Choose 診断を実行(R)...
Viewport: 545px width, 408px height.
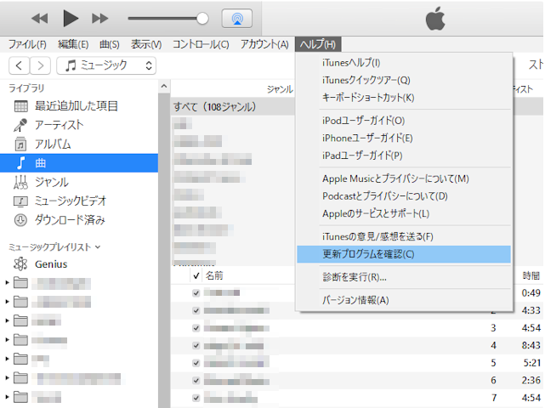click(404, 277)
